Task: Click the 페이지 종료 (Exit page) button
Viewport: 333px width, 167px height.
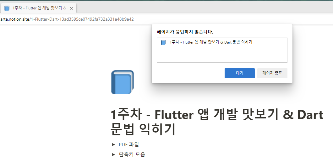Action: 272,73
